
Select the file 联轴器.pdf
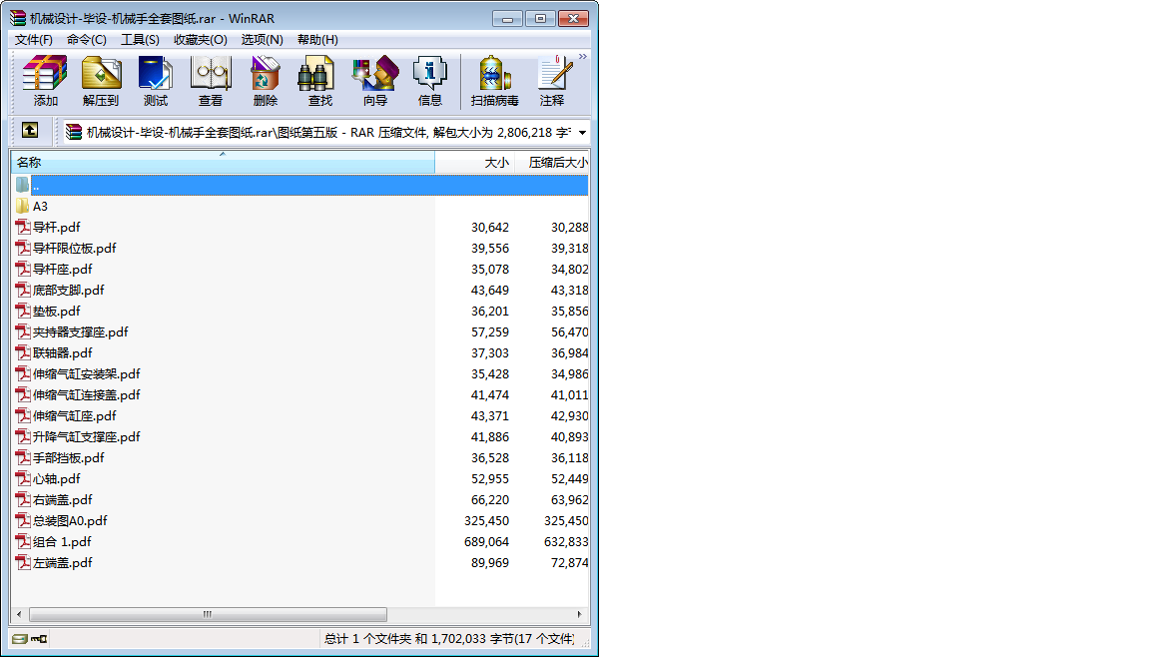62,353
